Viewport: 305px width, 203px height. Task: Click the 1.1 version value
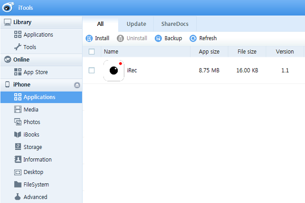tap(285, 70)
